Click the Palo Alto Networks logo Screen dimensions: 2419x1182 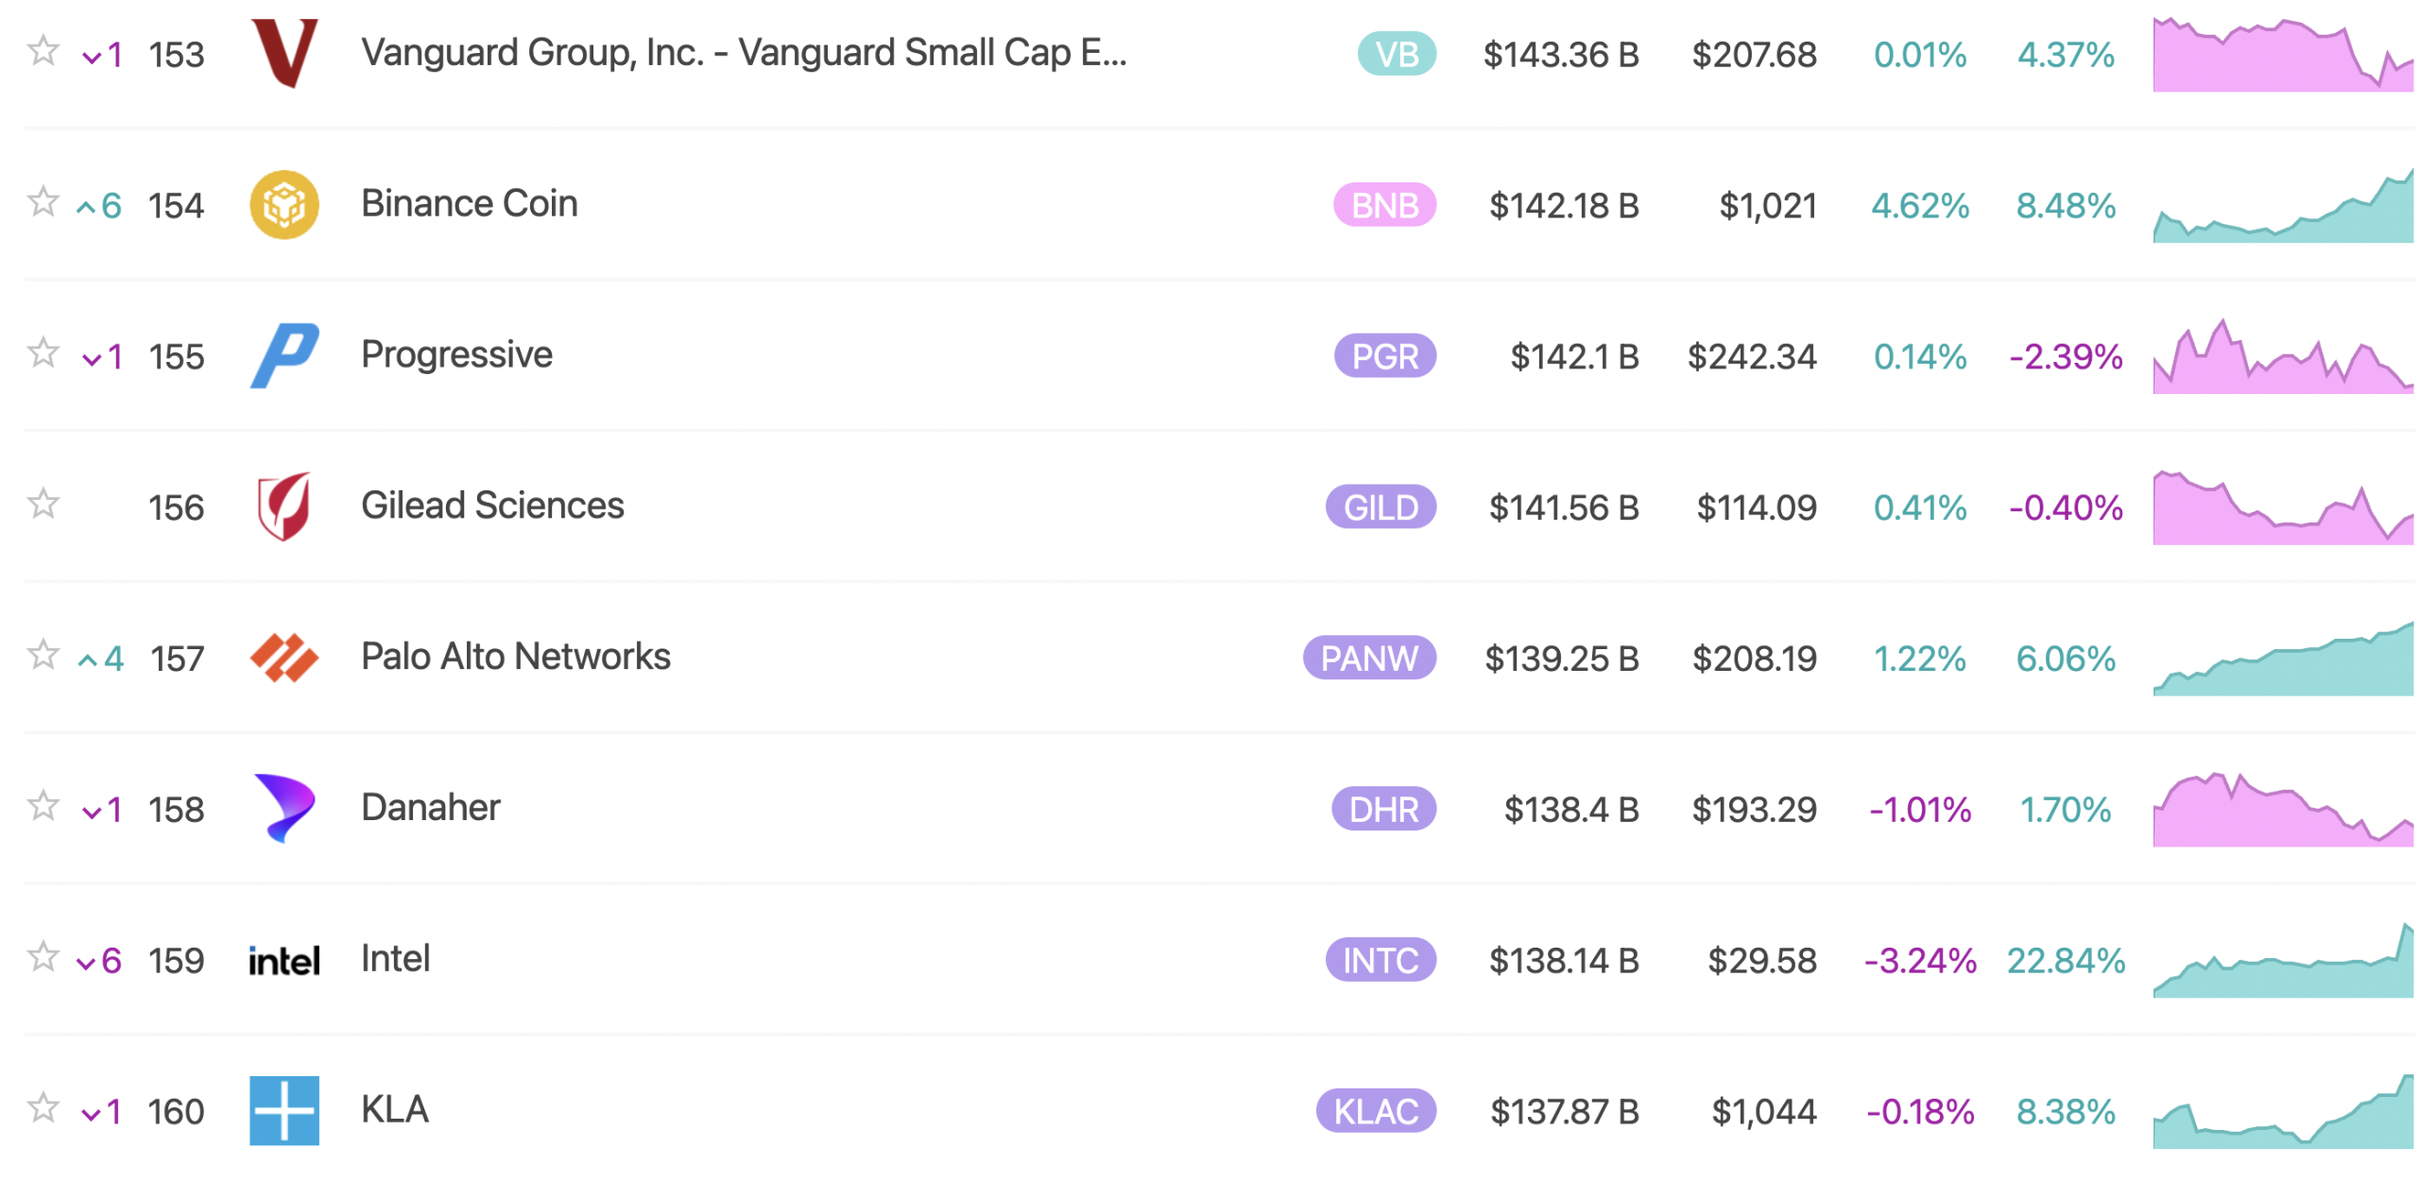tap(283, 658)
